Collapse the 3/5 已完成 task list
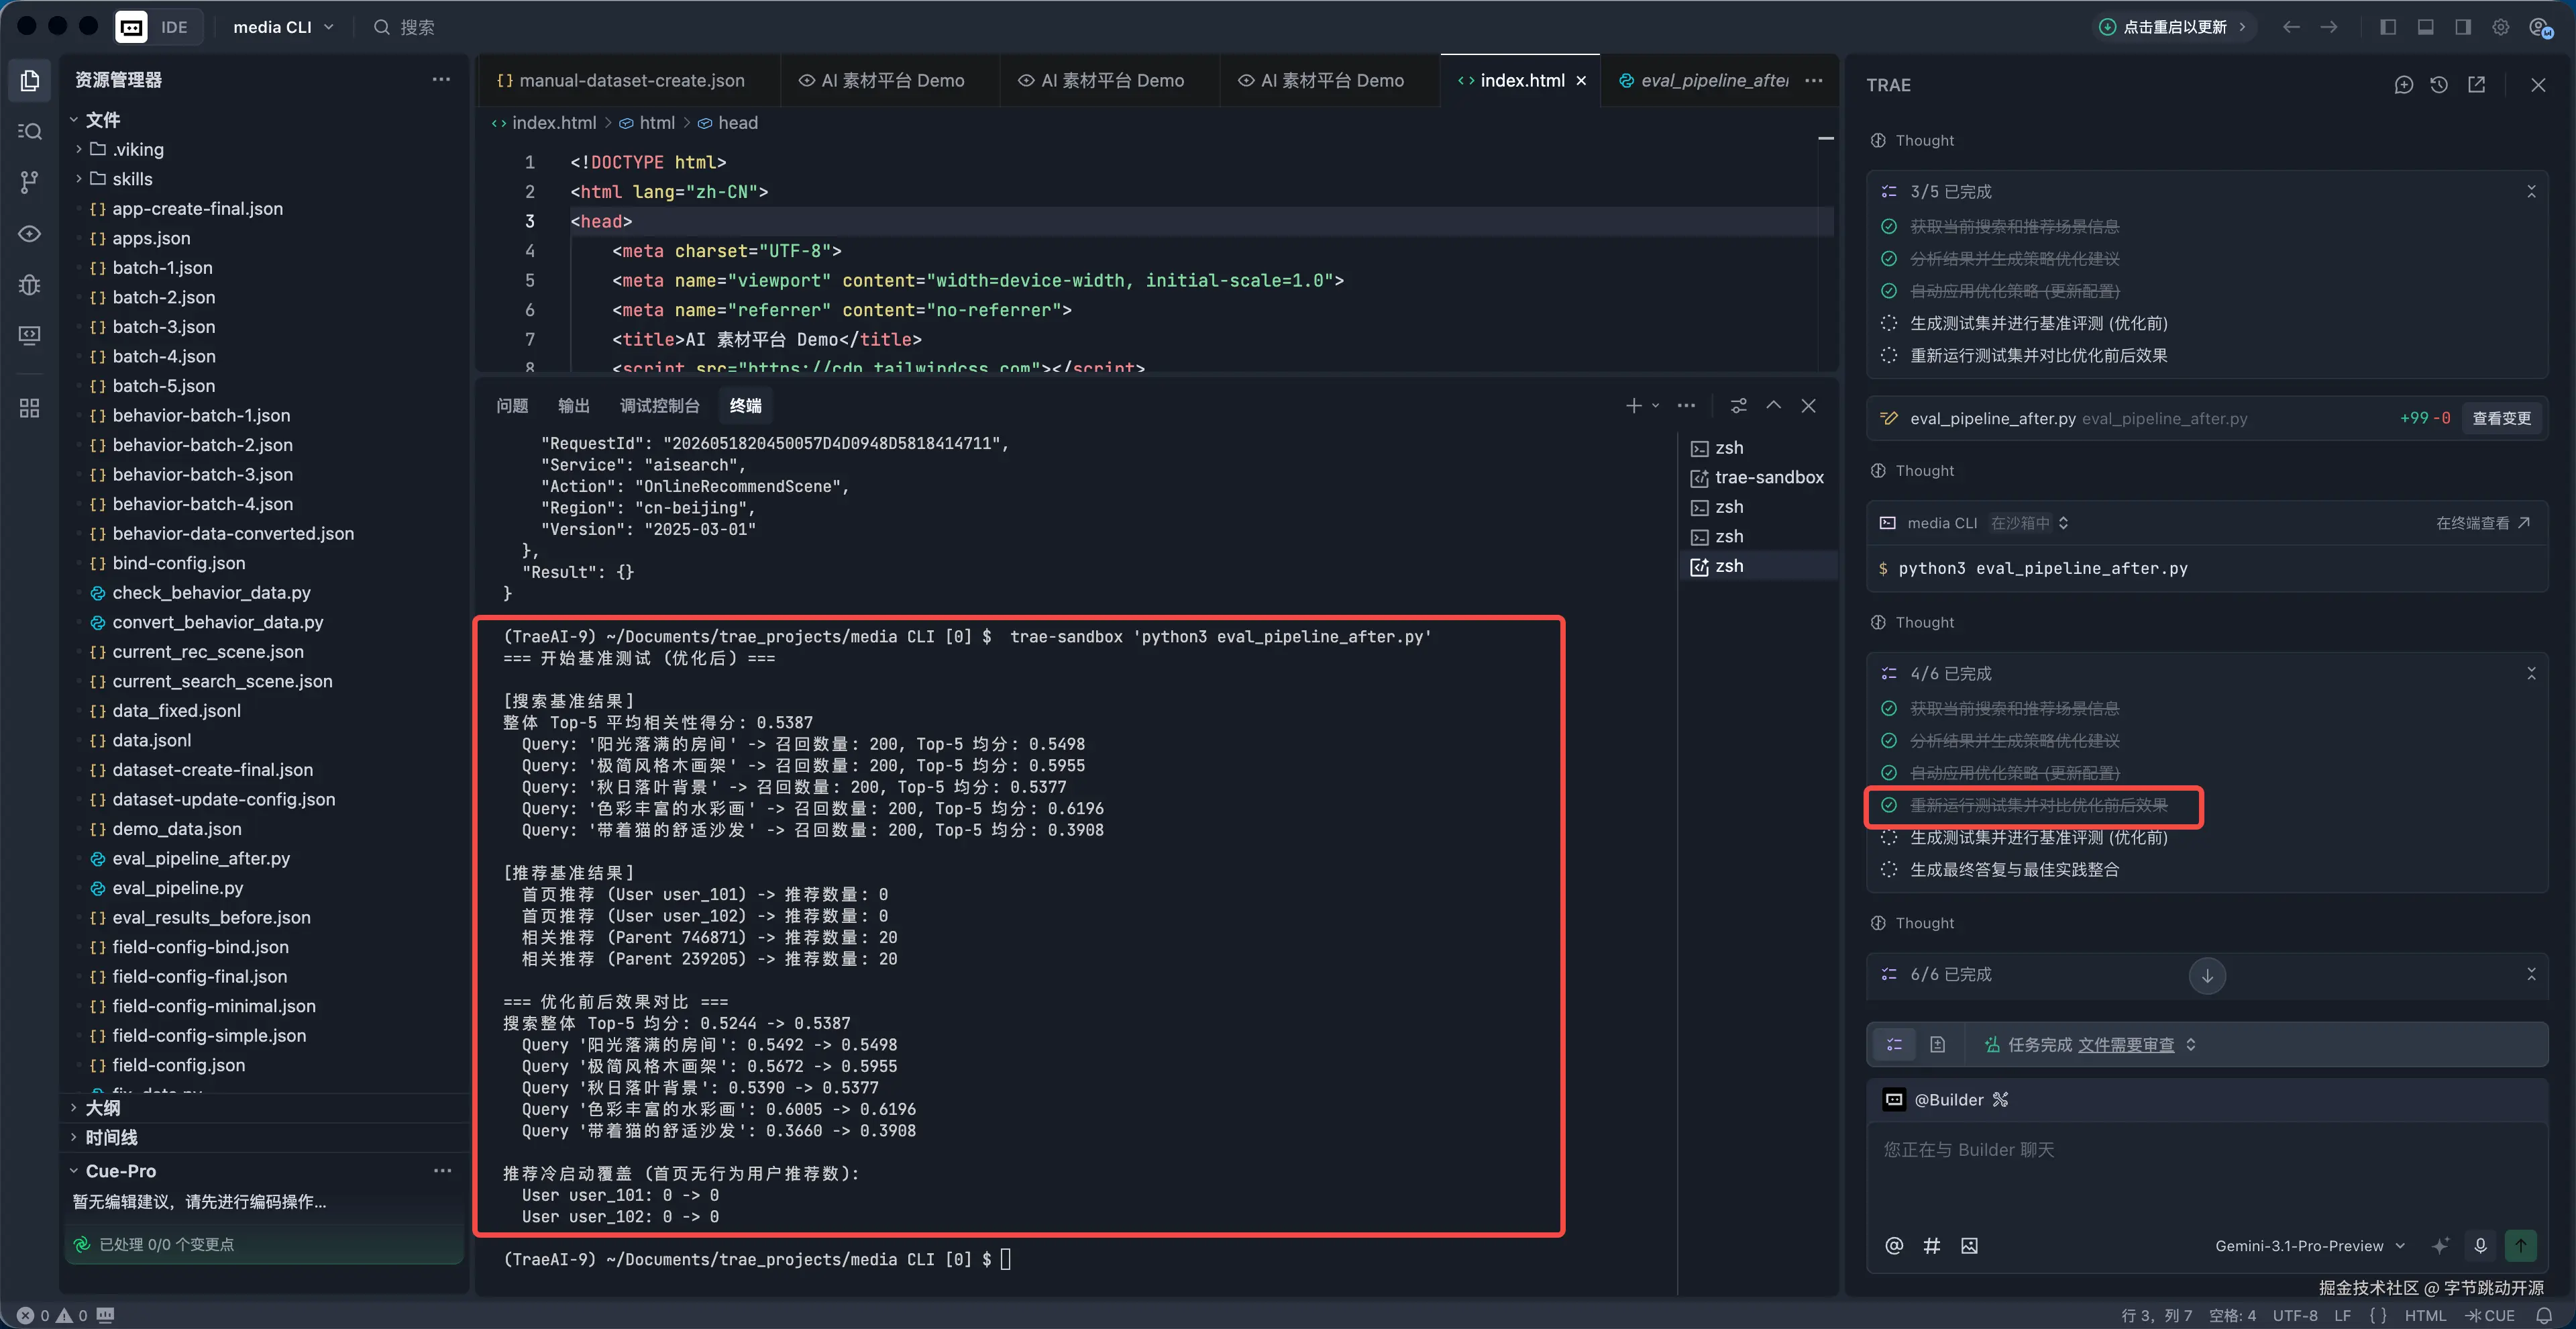This screenshot has width=2576, height=1329. pyautogui.click(x=2531, y=191)
